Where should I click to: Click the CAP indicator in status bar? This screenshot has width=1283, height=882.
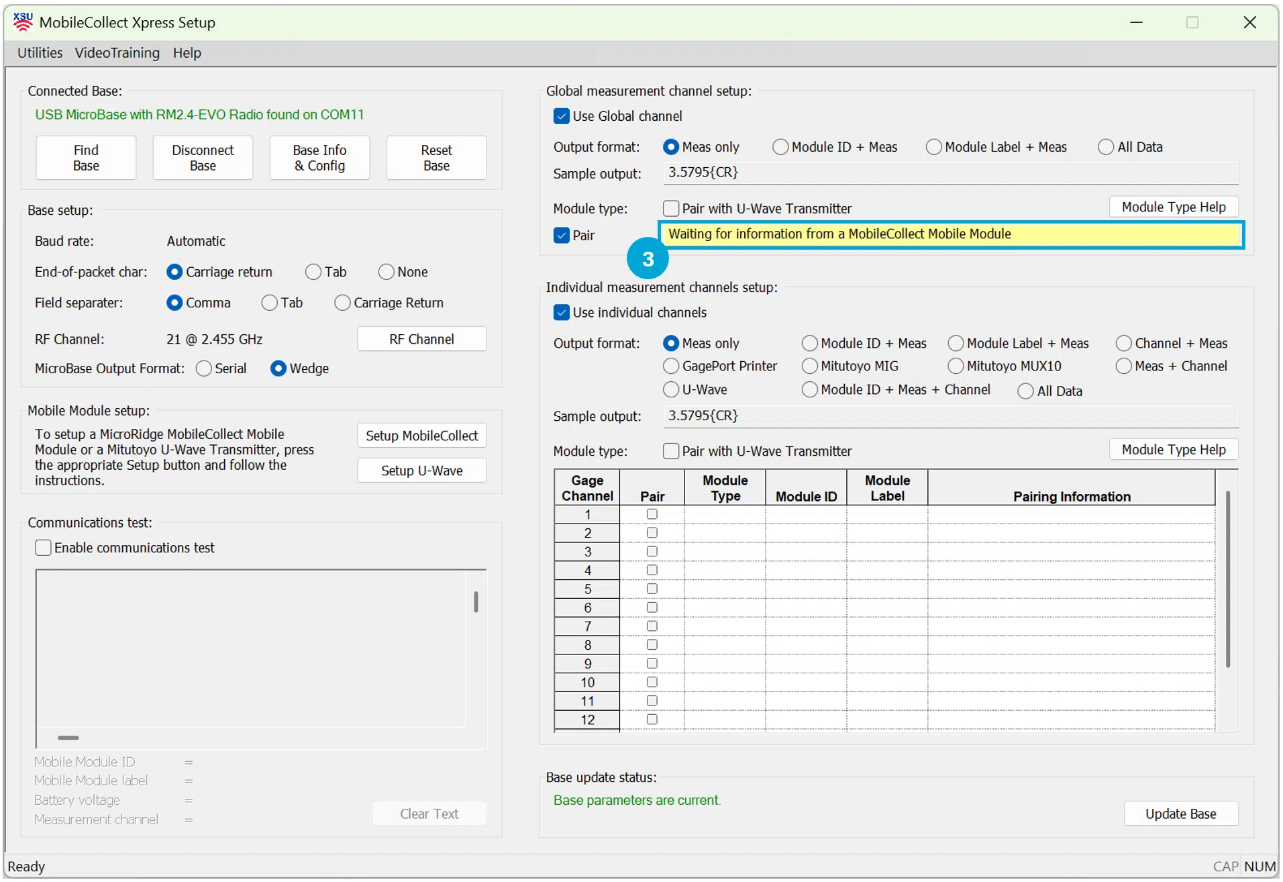click(1225, 867)
